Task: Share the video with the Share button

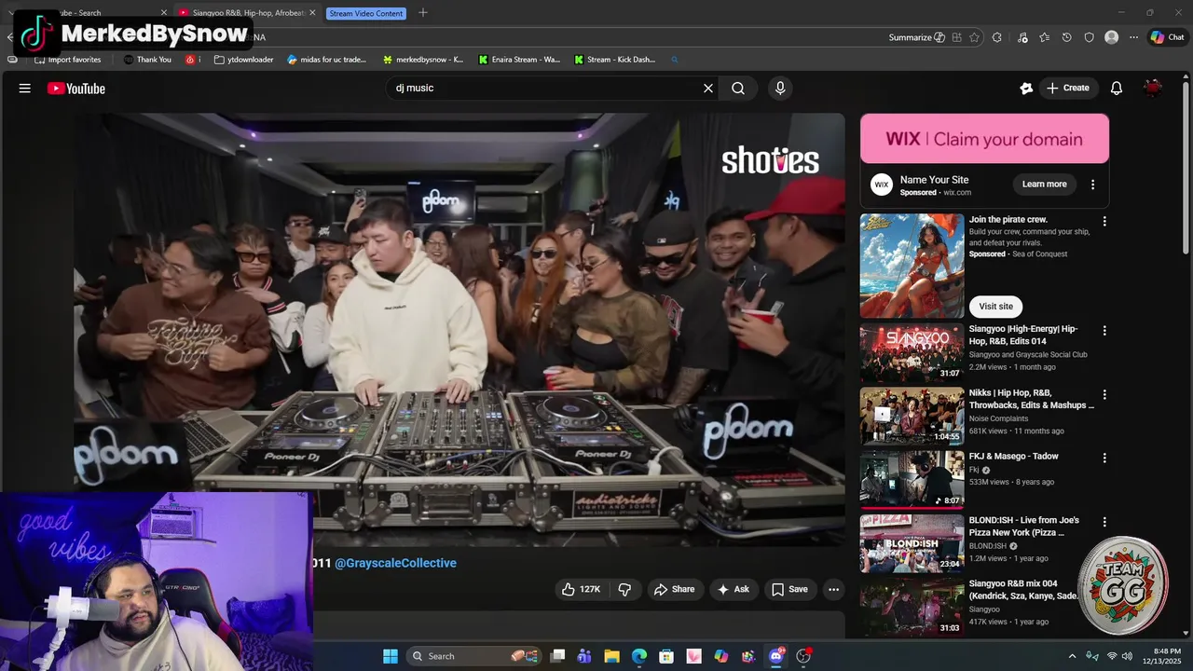Action: pos(674,589)
